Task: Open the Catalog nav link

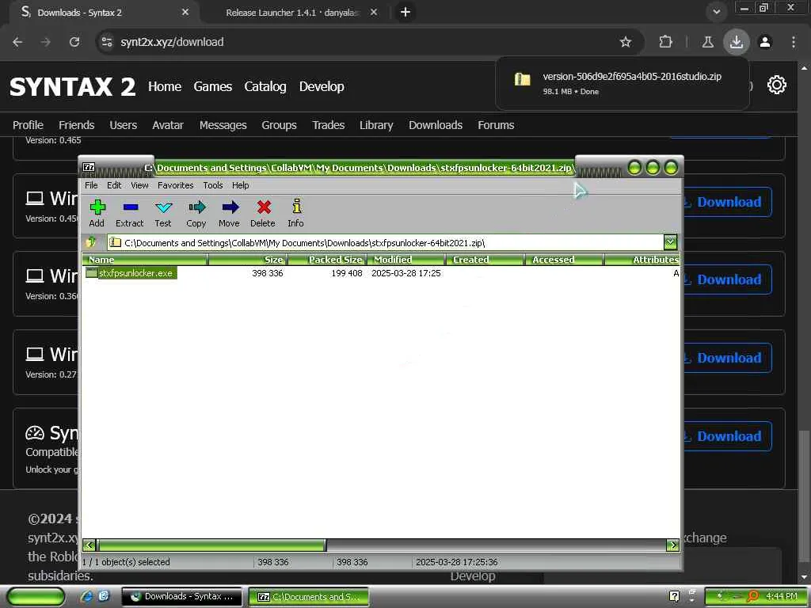Action: point(265,86)
